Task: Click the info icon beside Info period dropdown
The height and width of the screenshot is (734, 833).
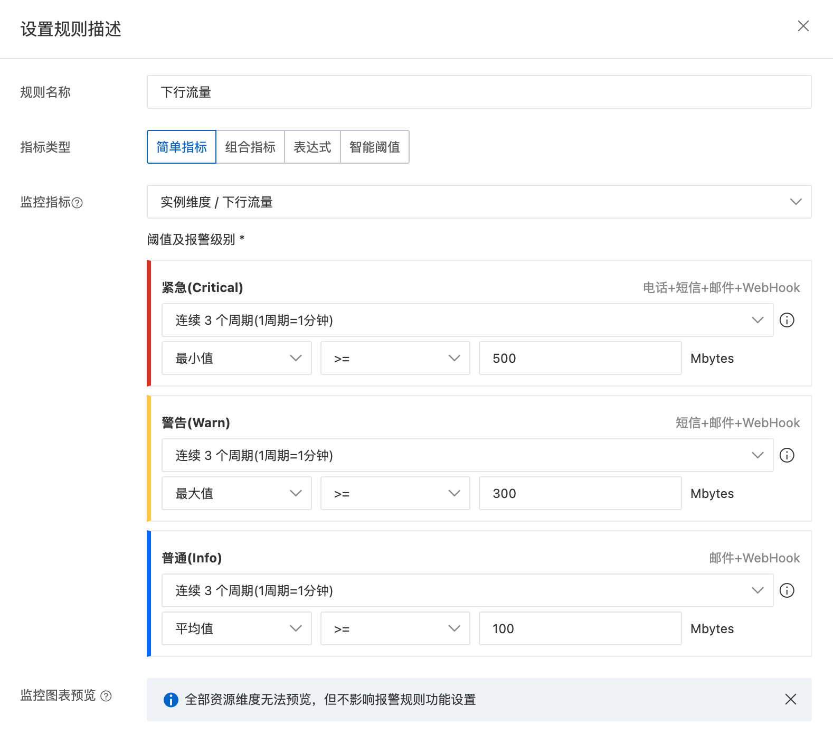Action: tap(787, 590)
